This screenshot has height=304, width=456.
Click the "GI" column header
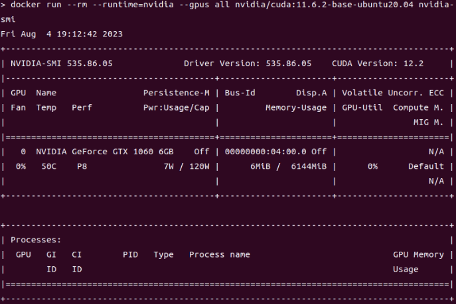point(51,255)
